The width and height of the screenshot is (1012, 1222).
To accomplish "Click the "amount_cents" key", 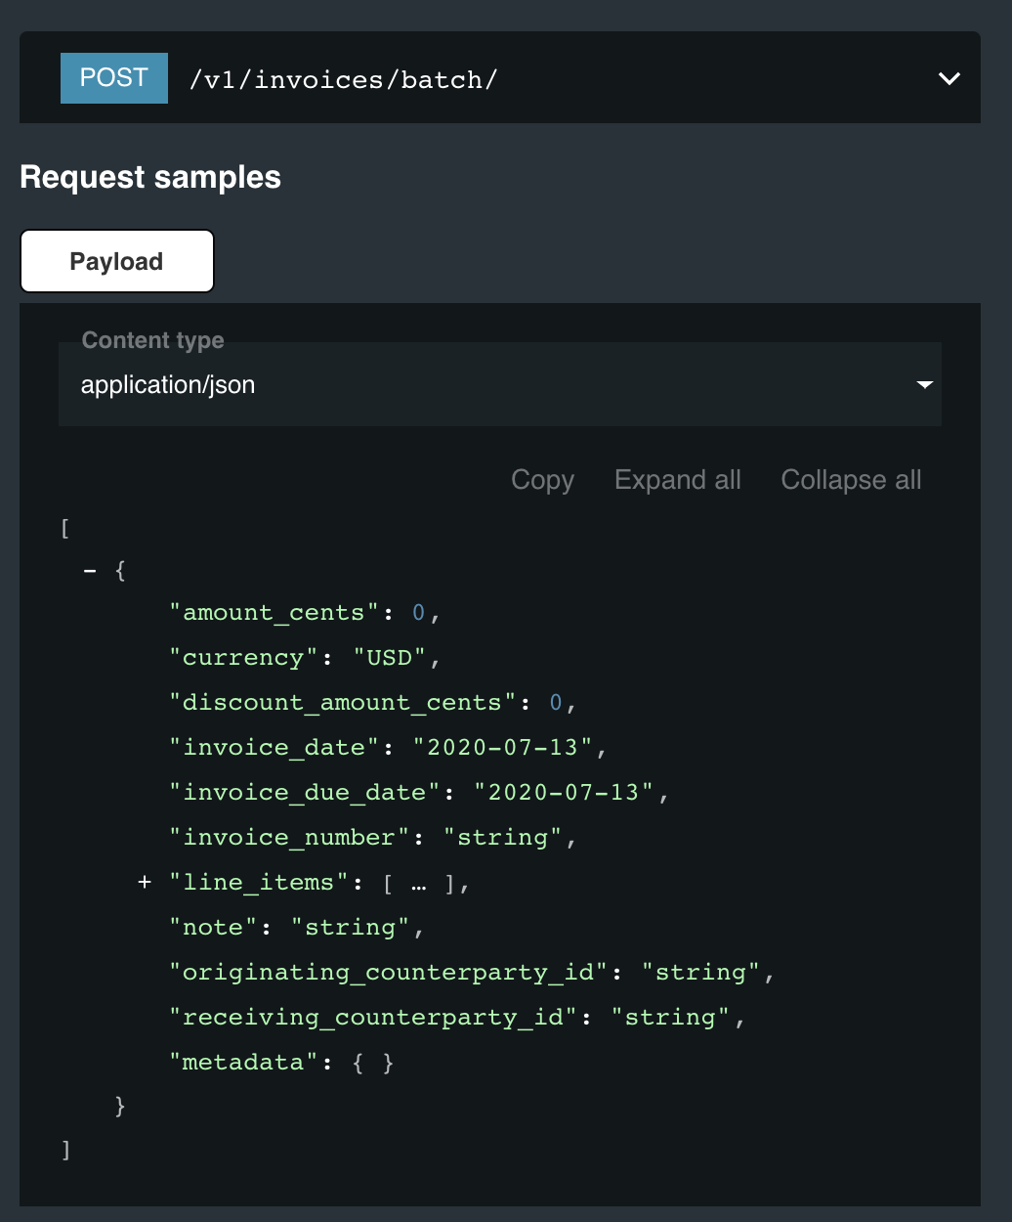I will tap(274, 613).
